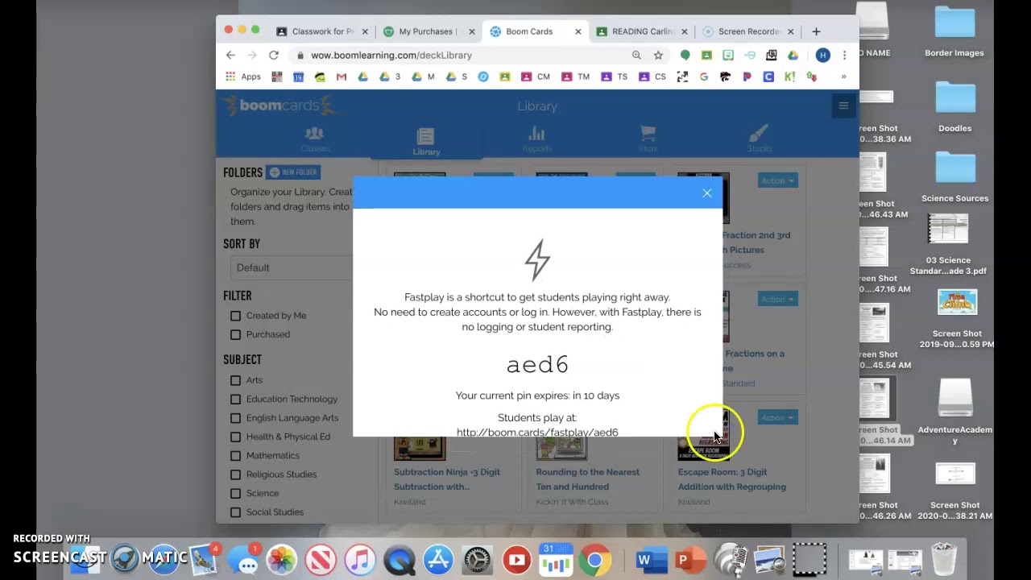
Task: Open the Google G bookmark icon
Action: [x=704, y=77]
